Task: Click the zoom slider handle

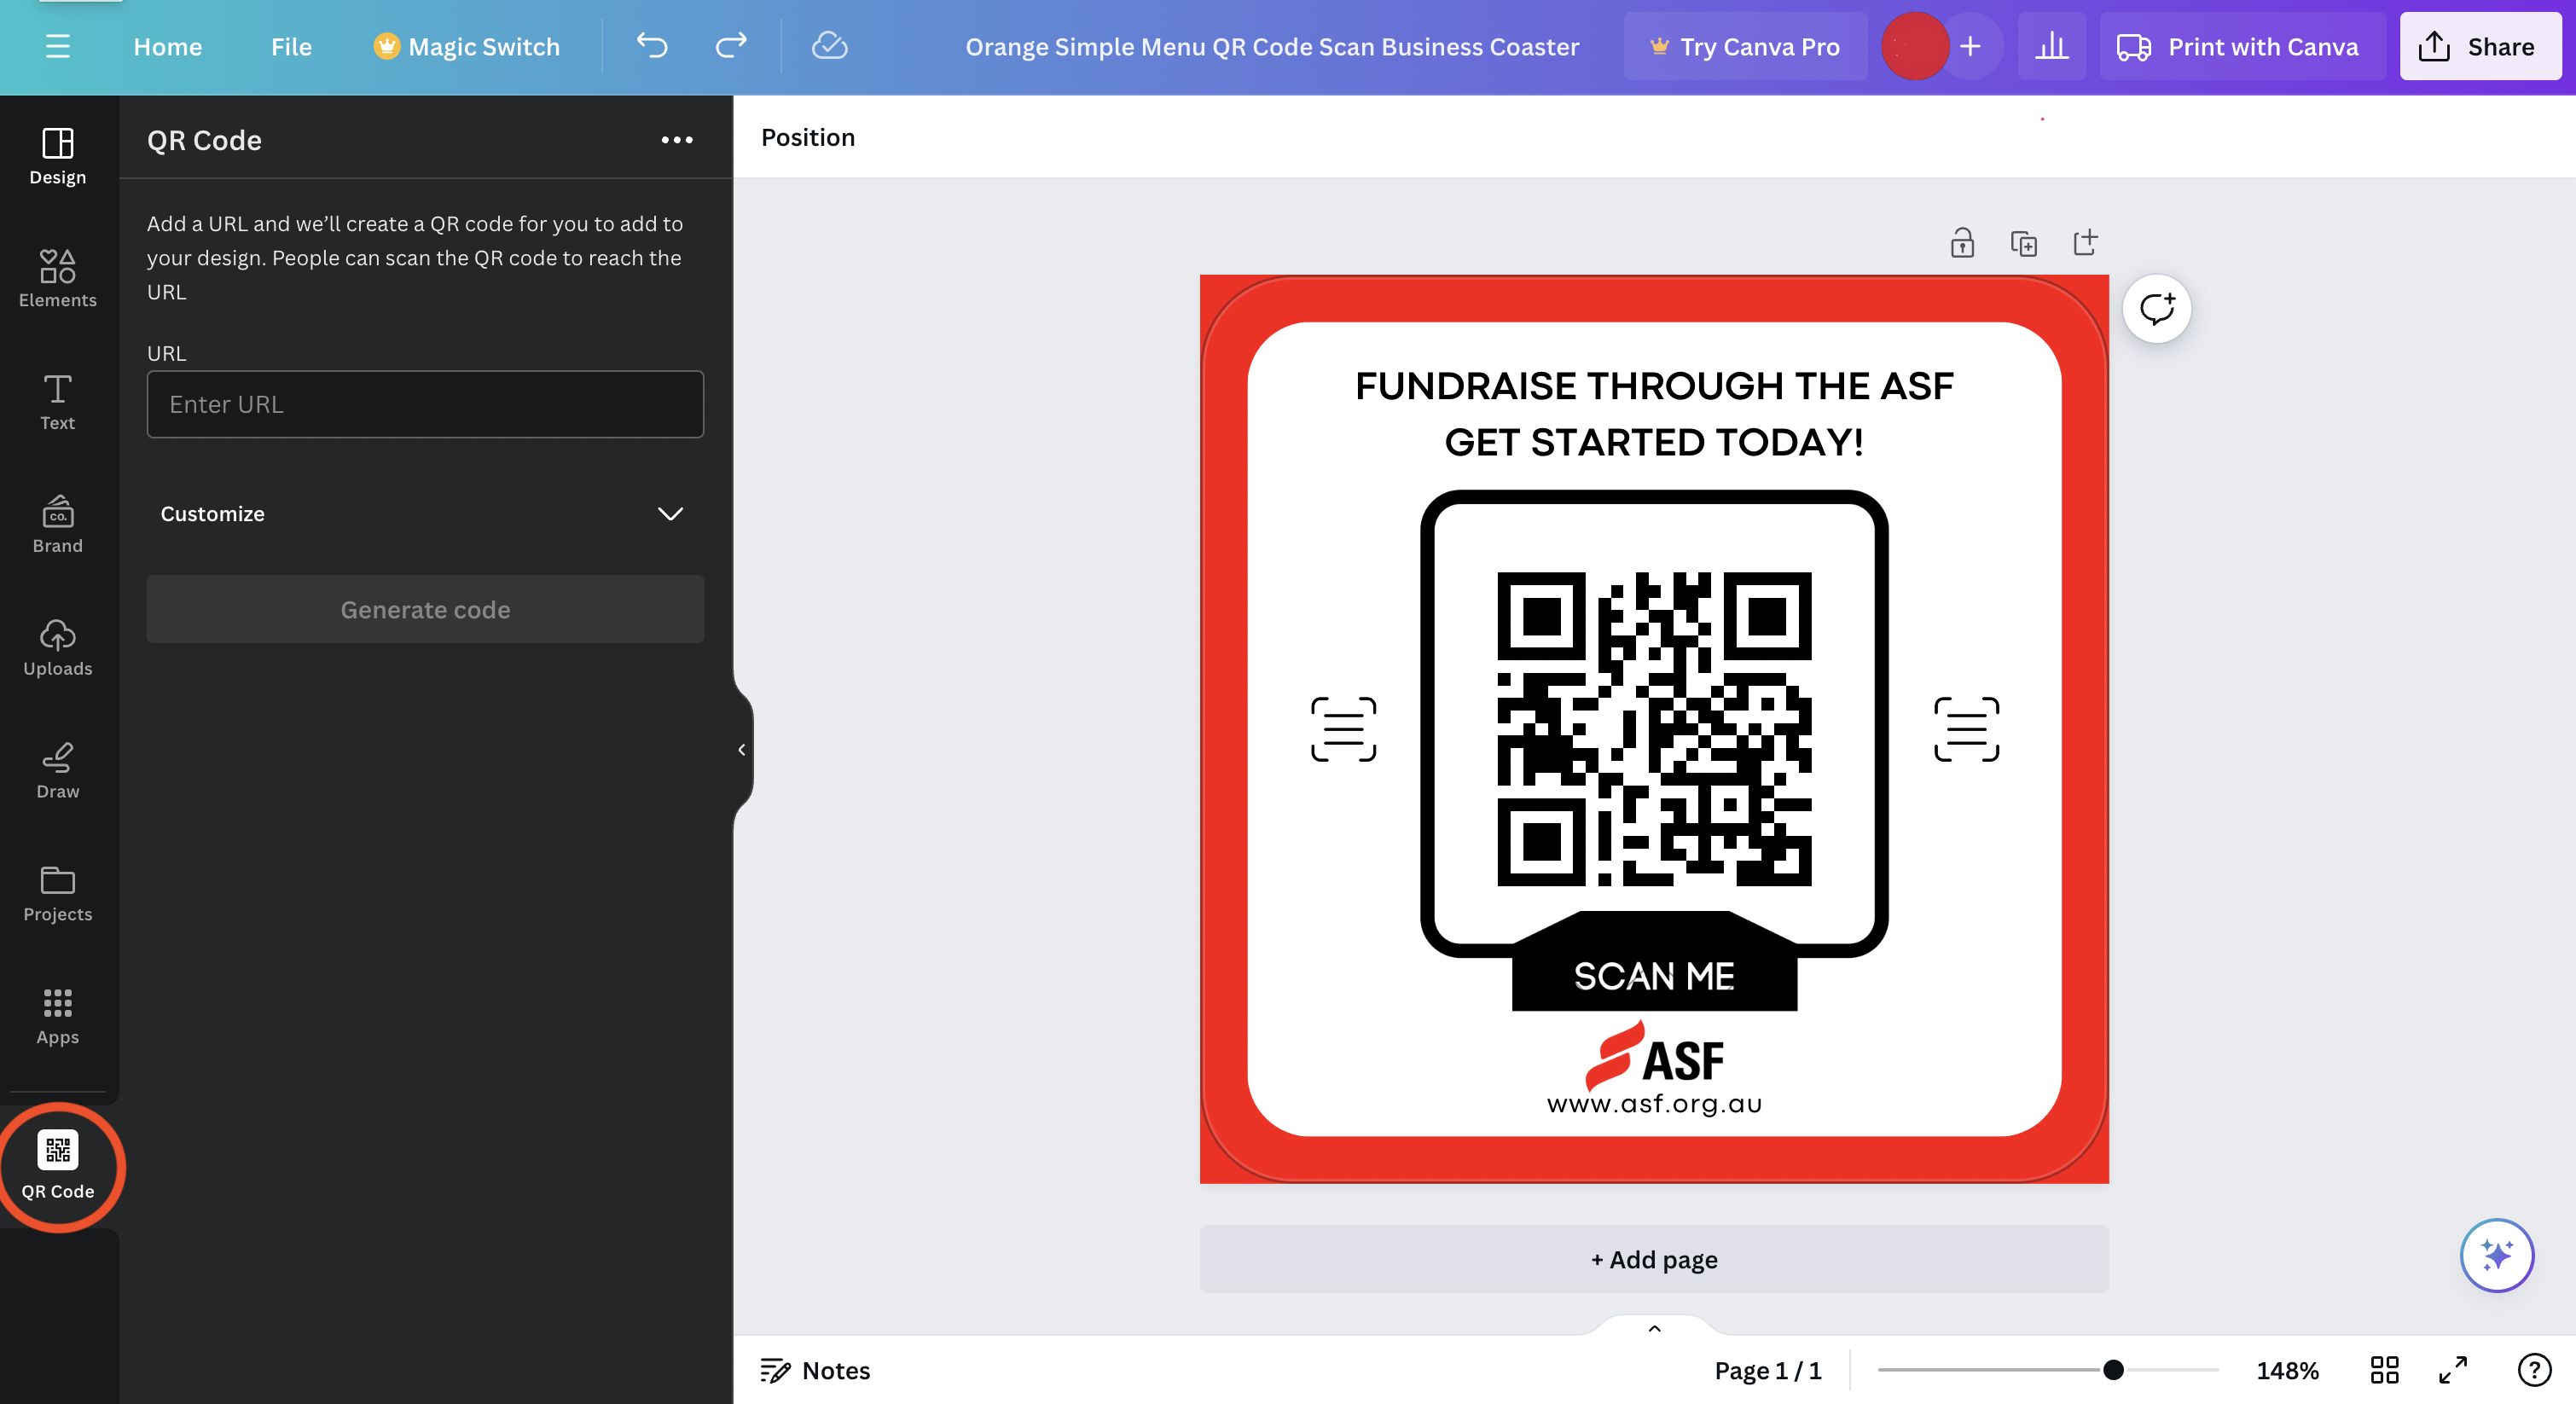Action: [x=2112, y=1370]
